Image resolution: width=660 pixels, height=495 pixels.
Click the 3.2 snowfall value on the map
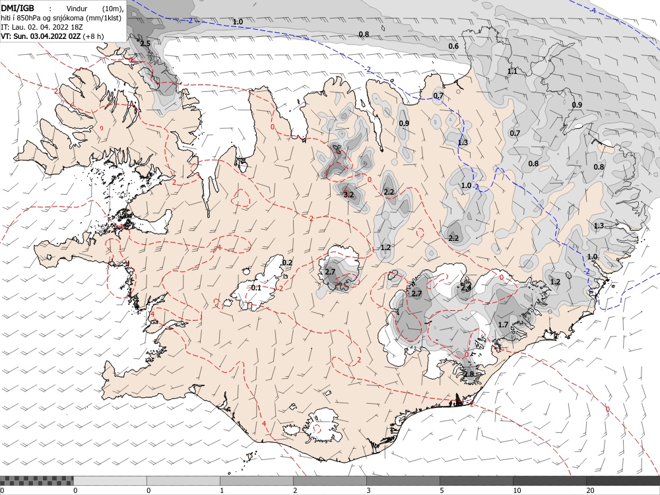tap(348, 195)
